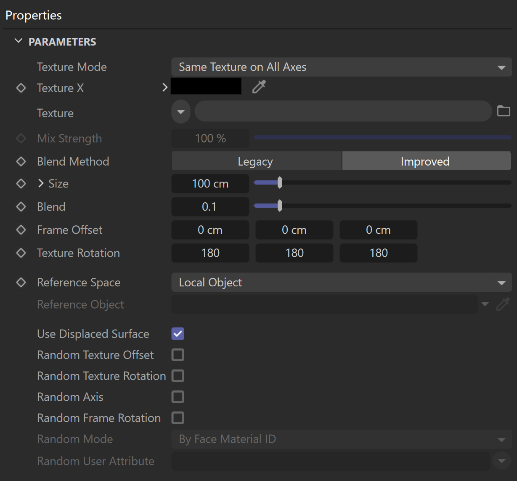Click the Blend keyframe diamond icon
Viewport: 517px width, 481px height.
21,207
